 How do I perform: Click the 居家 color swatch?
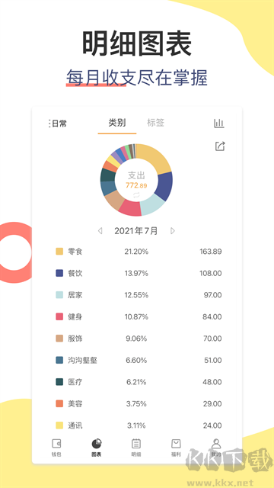point(59,295)
